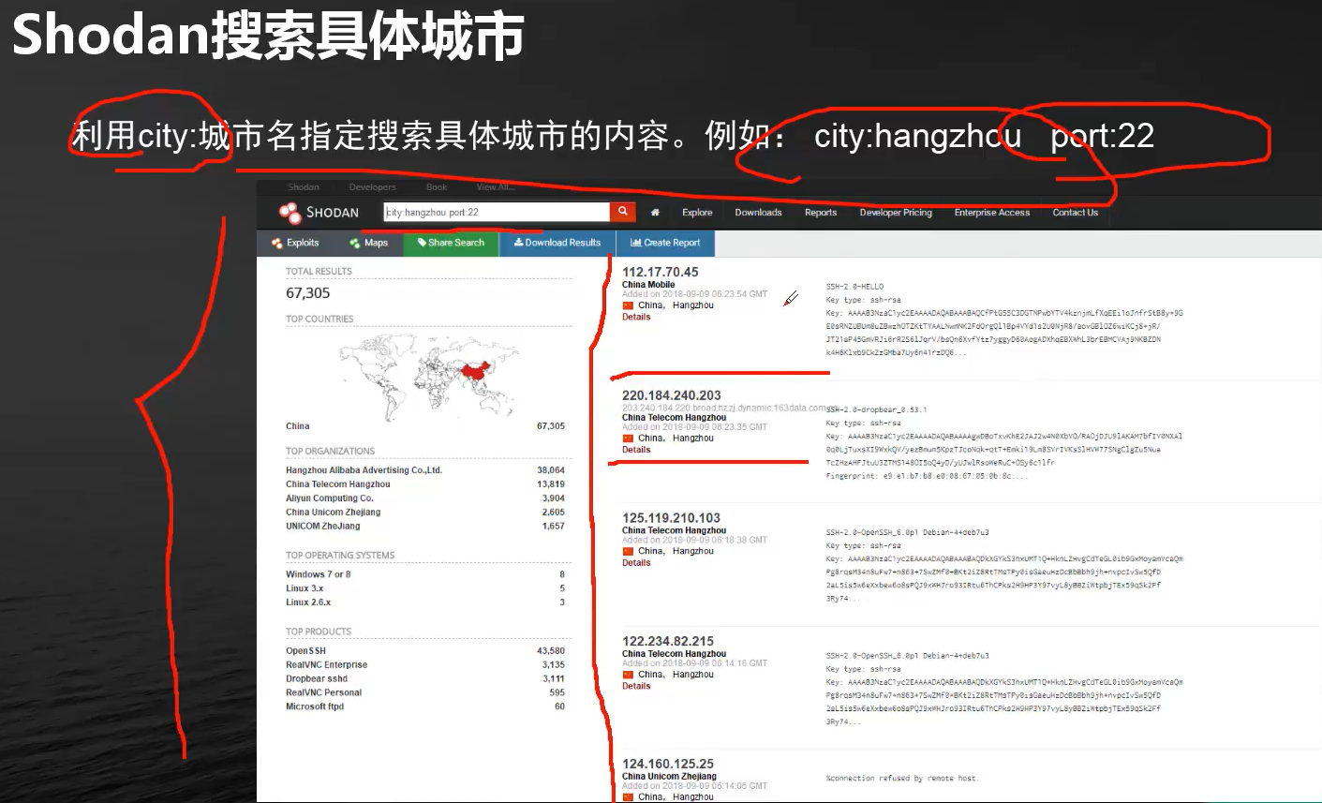Open result IP 124.160.125.25
This screenshot has height=803, width=1322.
click(667, 765)
